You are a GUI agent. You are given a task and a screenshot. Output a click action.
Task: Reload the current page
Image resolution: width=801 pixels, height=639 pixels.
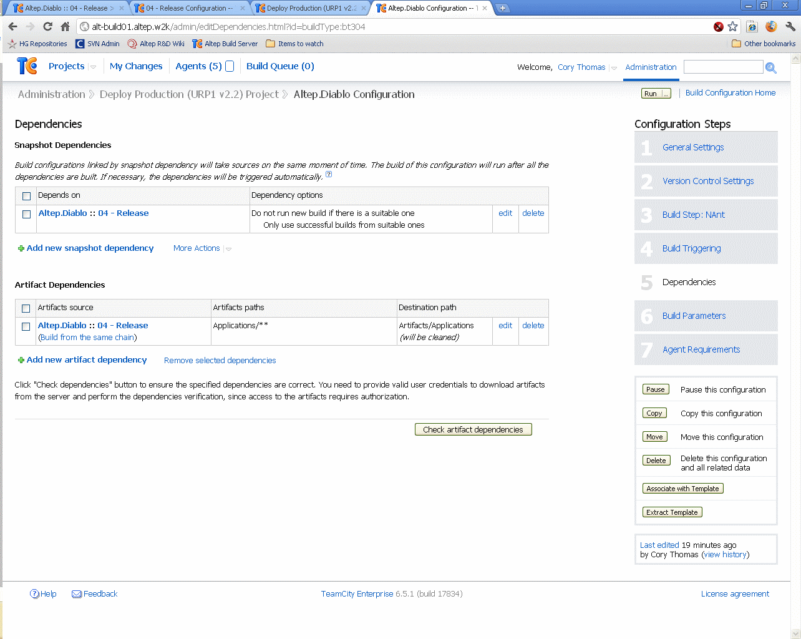(x=48, y=27)
